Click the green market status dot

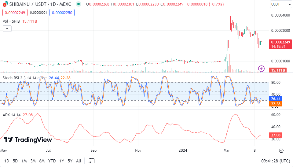[x=79, y=4]
